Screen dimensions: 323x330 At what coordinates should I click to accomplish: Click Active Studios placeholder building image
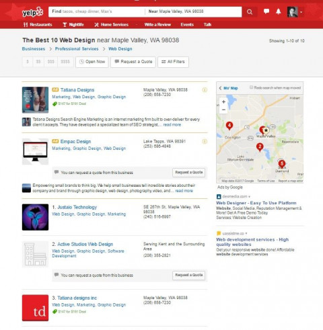35,254
